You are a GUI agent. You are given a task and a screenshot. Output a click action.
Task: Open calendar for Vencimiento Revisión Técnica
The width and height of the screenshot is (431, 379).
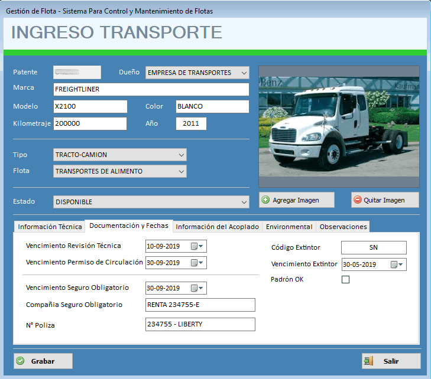[197, 246]
